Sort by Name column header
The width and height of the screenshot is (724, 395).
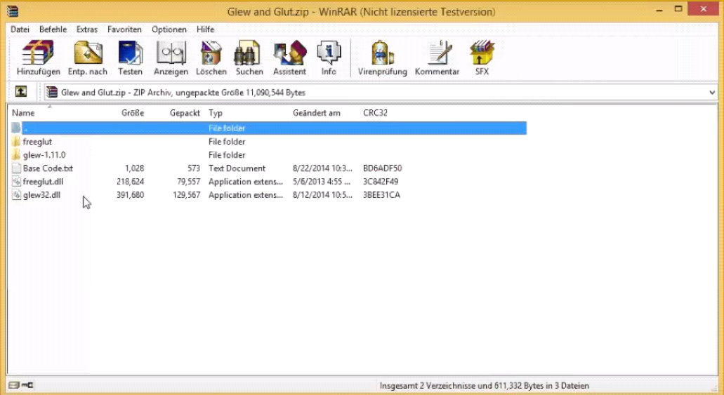coord(23,113)
